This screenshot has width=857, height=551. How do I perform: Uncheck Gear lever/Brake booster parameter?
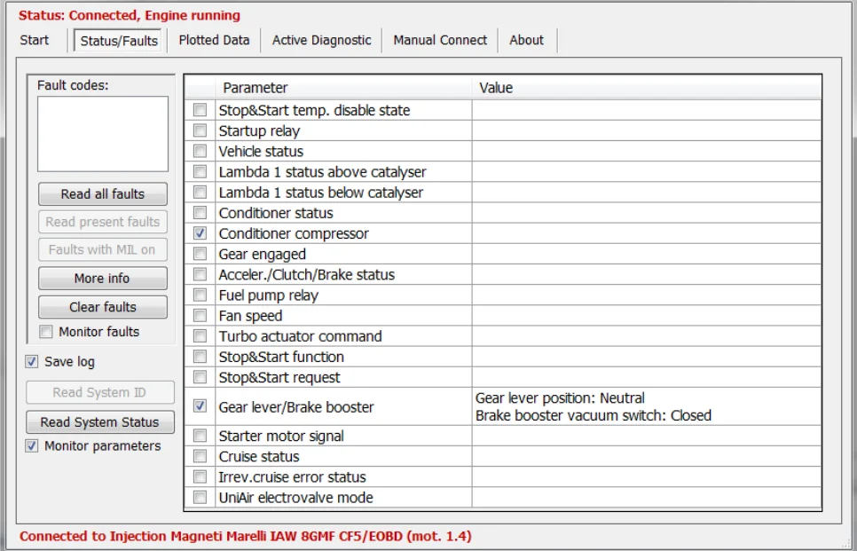(x=200, y=406)
